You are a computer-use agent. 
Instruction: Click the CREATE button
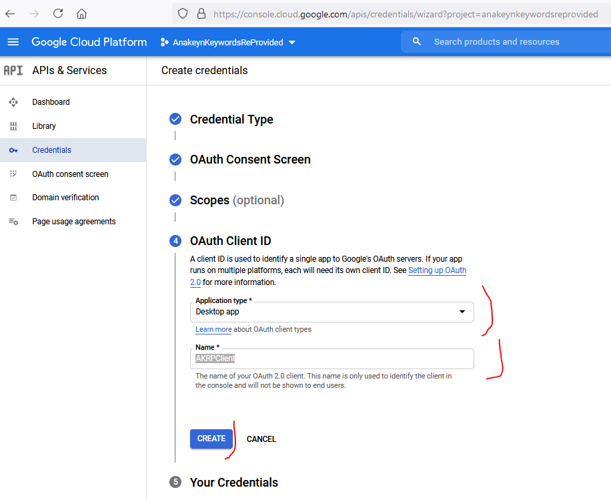211,439
